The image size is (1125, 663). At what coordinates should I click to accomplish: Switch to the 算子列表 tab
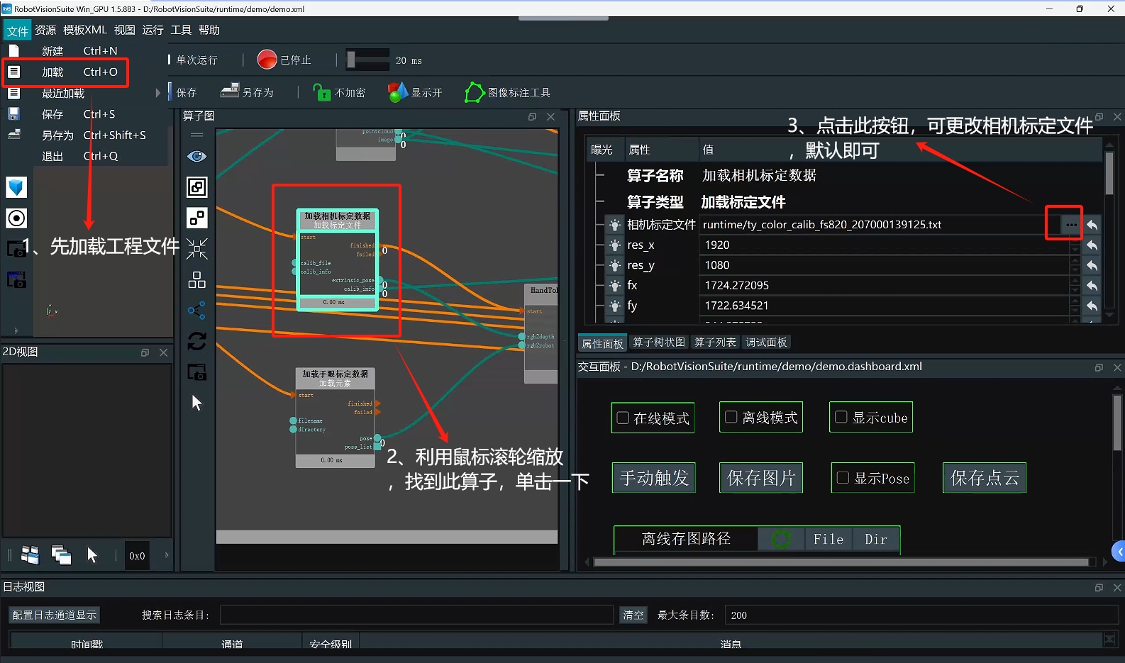[715, 342]
